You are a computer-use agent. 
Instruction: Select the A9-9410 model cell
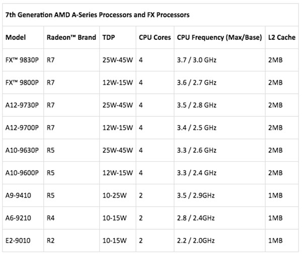19,194
